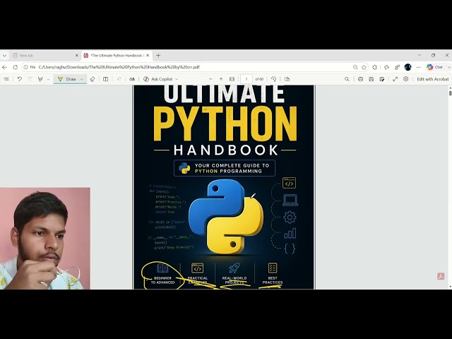
Task: Close the New tab tab
Action: click(77, 55)
